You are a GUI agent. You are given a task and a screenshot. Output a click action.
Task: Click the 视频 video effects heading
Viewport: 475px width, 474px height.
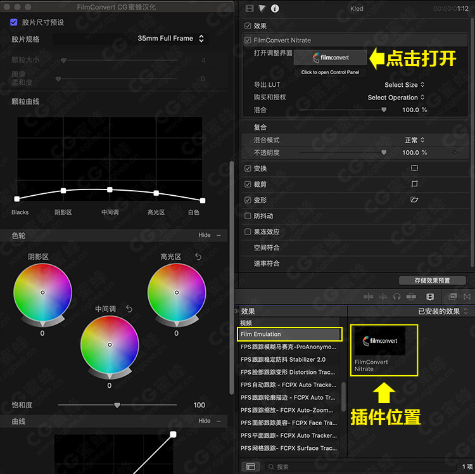[246, 323]
